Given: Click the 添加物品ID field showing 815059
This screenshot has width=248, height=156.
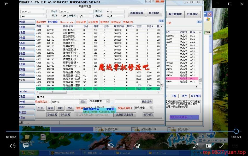Looking at the screenshot, I should tap(65, 102).
